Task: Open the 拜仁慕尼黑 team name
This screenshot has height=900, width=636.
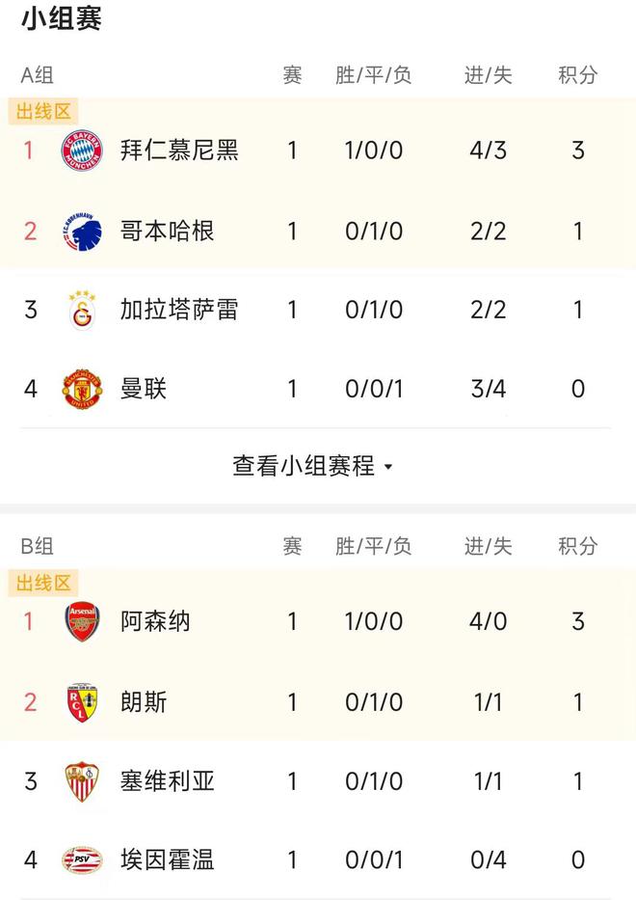Action: pyautogui.click(x=179, y=150)
